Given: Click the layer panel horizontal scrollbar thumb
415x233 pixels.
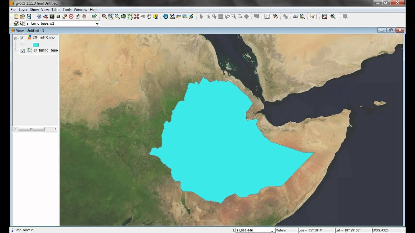Looking at the screenshot, I should [31, 129].
